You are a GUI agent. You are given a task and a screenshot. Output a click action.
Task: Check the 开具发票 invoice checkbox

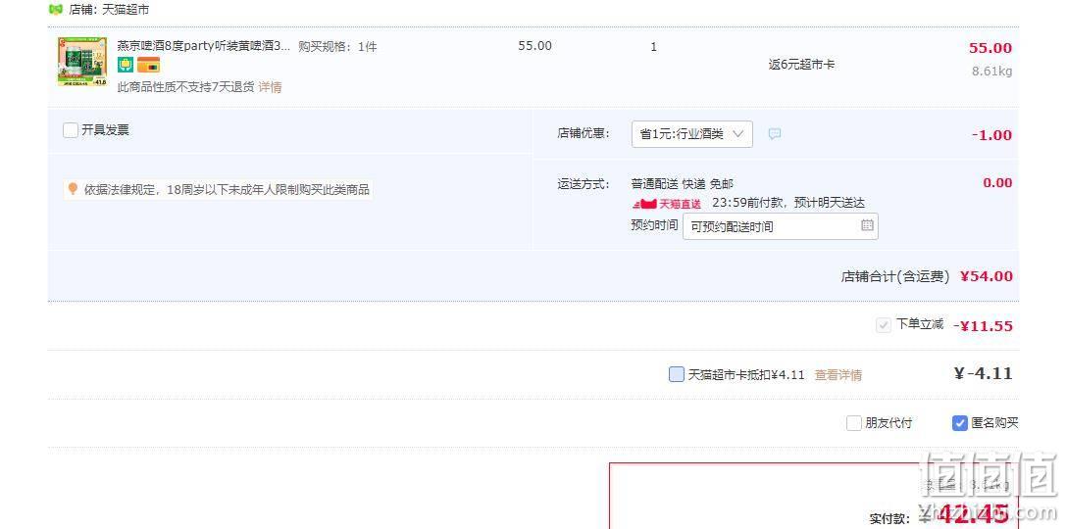tap(70, 129)
